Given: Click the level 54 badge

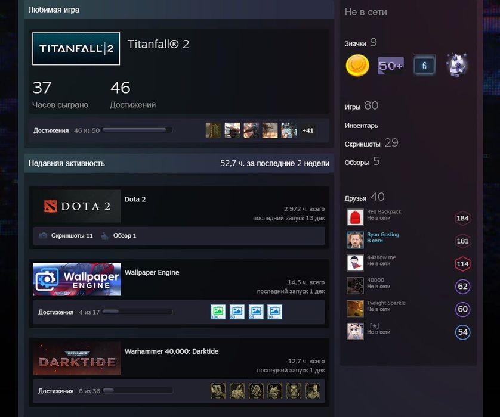Looking at the screenshot, I should click(462, 332).
